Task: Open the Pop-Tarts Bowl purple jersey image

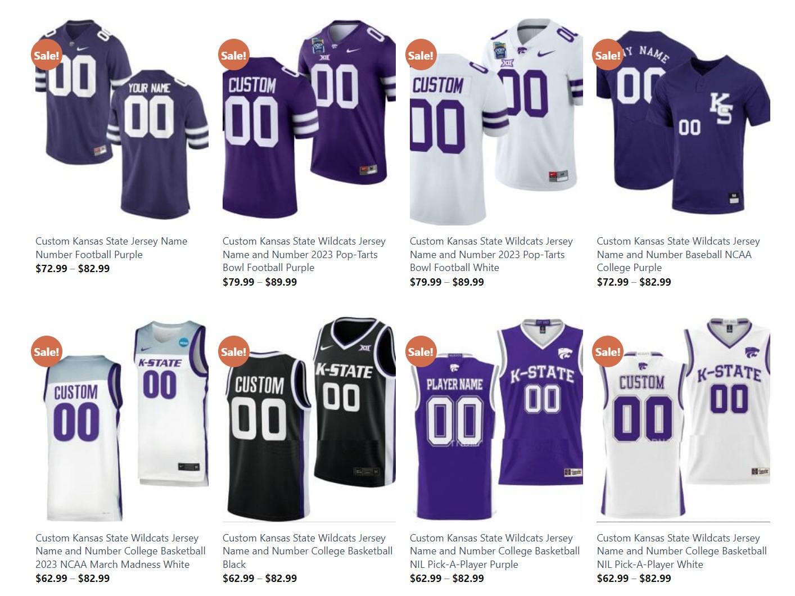Action: pyautogui.click(x=309, y=120)
